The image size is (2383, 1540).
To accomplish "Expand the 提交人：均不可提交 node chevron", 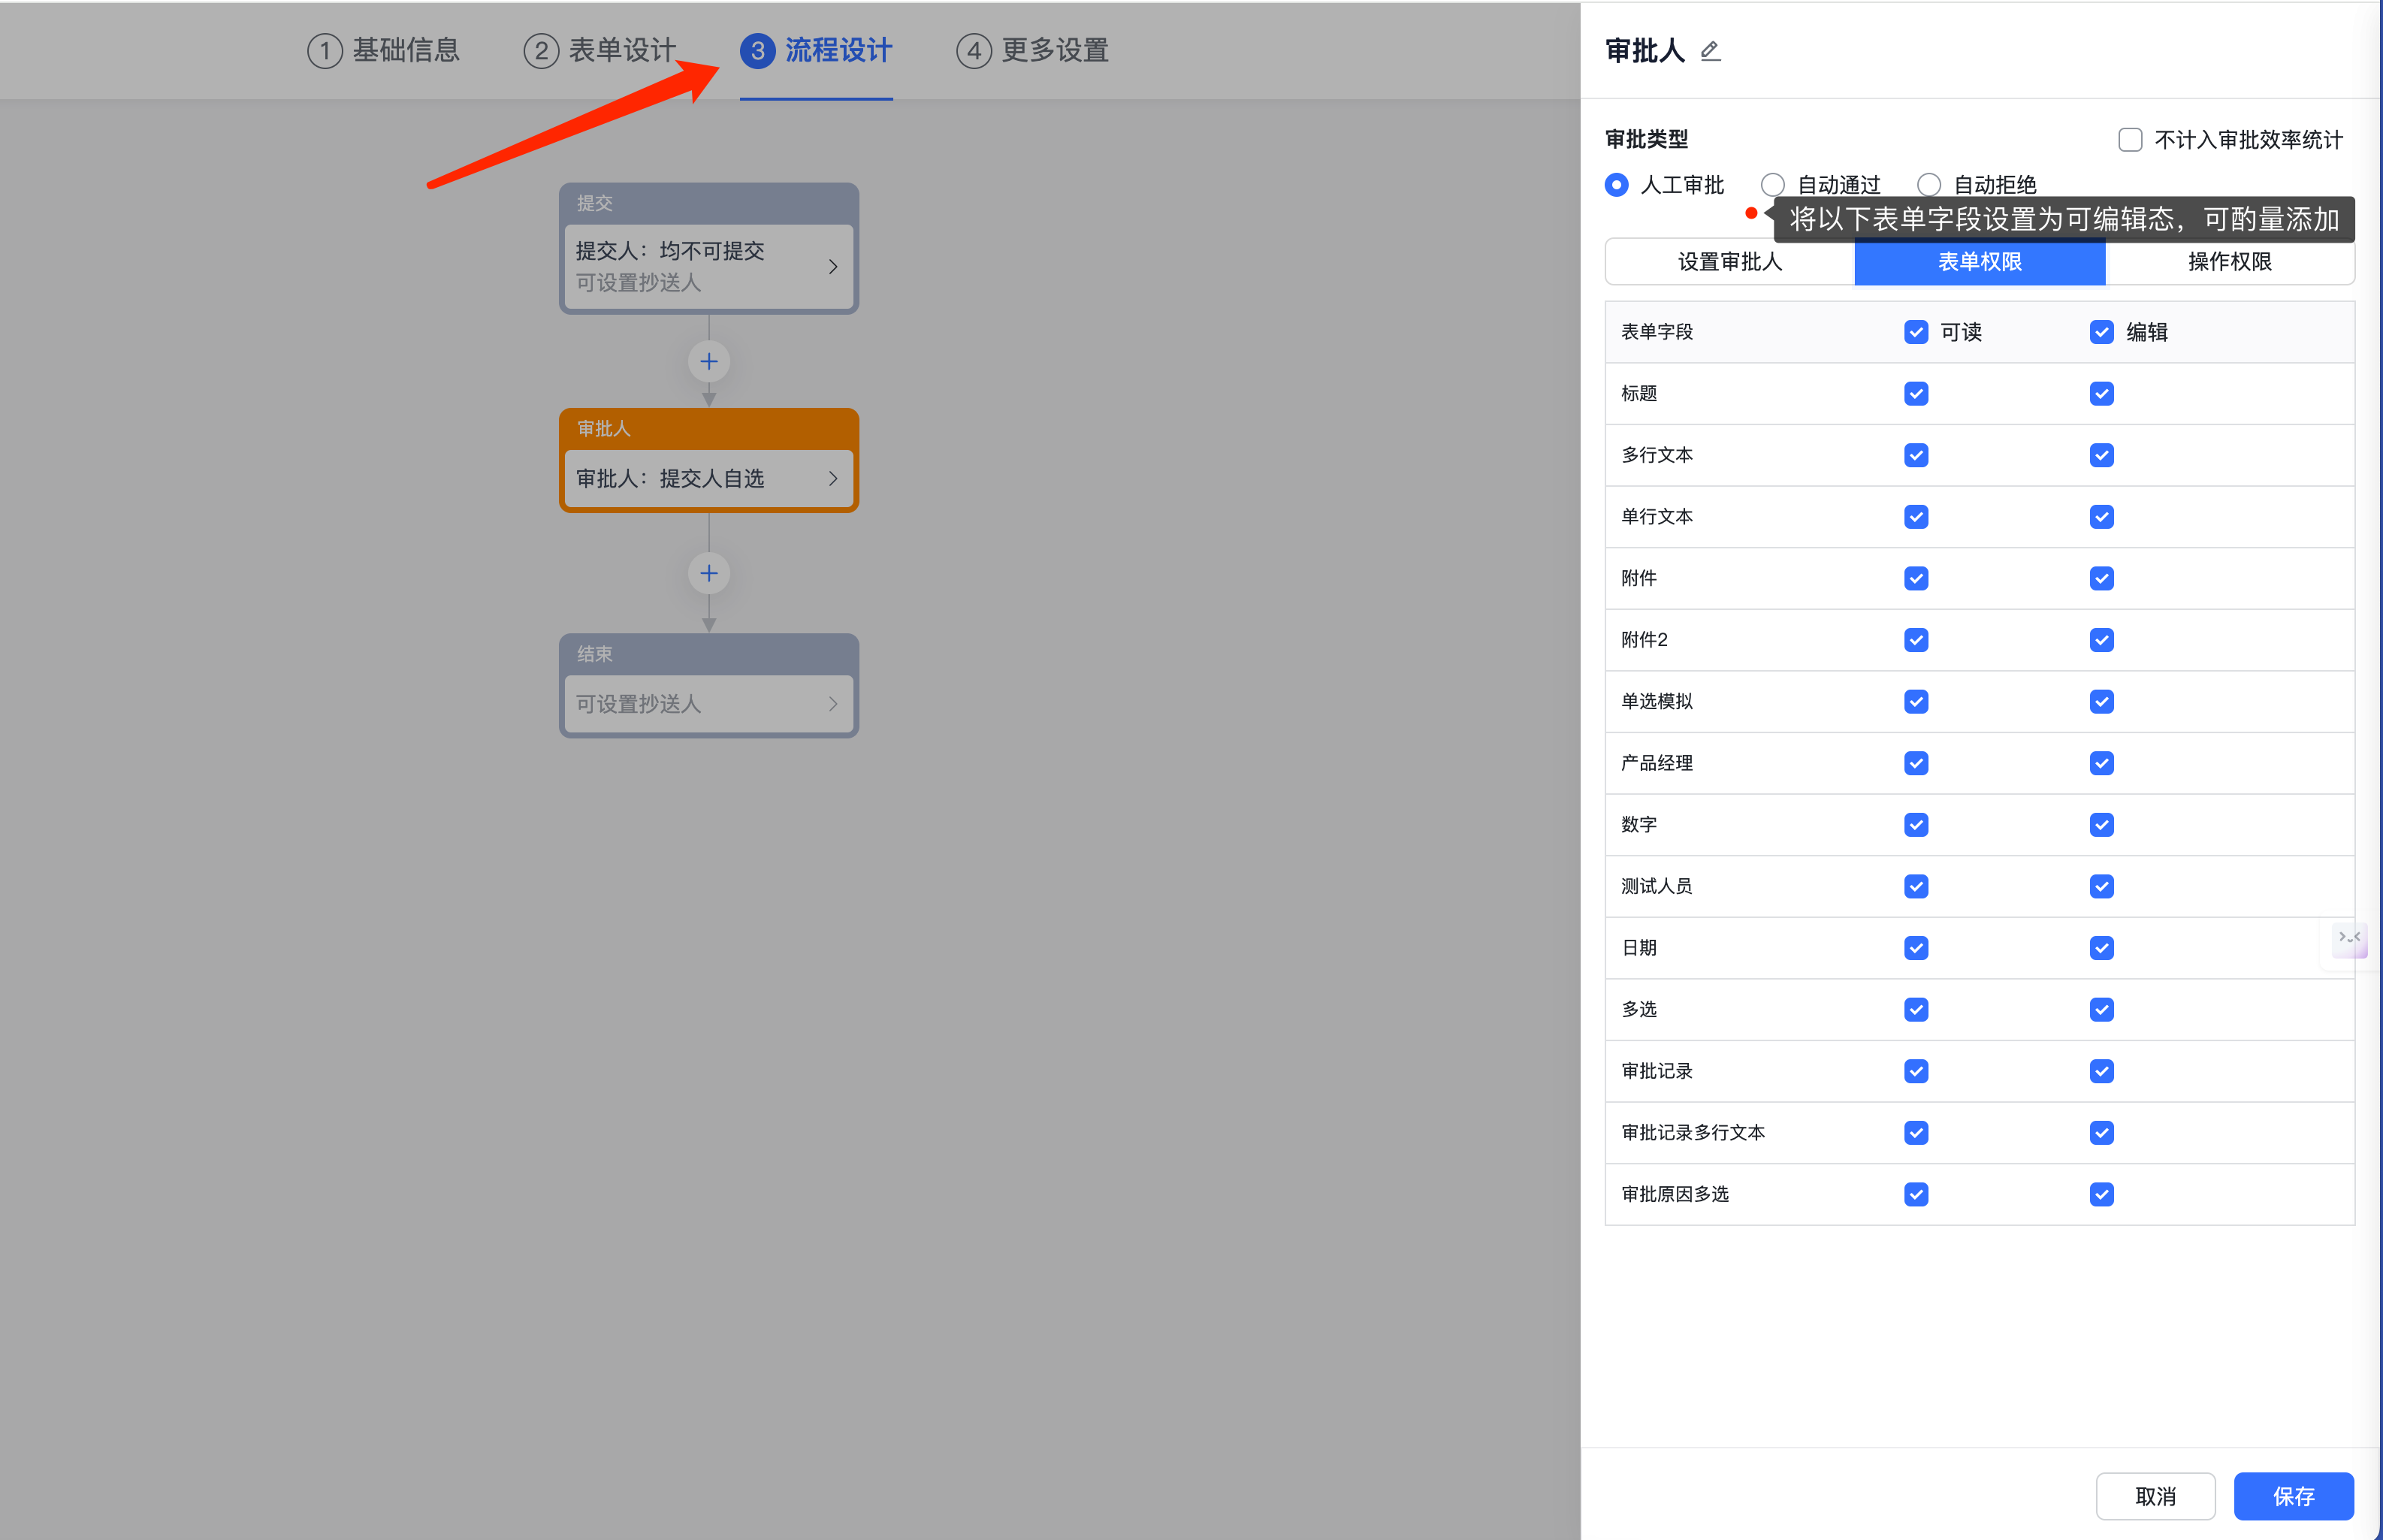I will point(833,266).
